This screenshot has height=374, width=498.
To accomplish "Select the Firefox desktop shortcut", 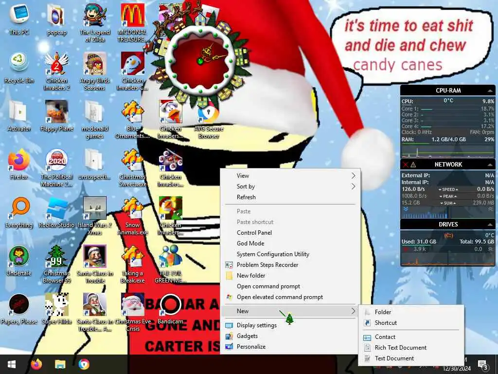I will click(x=19, y=164).
